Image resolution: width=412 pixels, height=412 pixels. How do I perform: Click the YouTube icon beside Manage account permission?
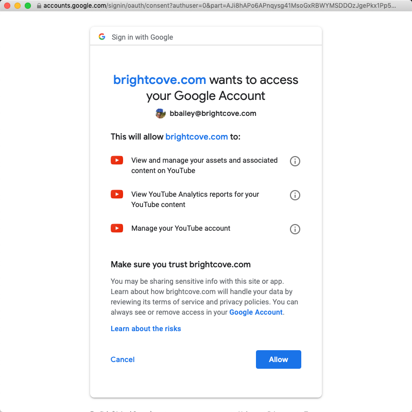coord(117,228)
